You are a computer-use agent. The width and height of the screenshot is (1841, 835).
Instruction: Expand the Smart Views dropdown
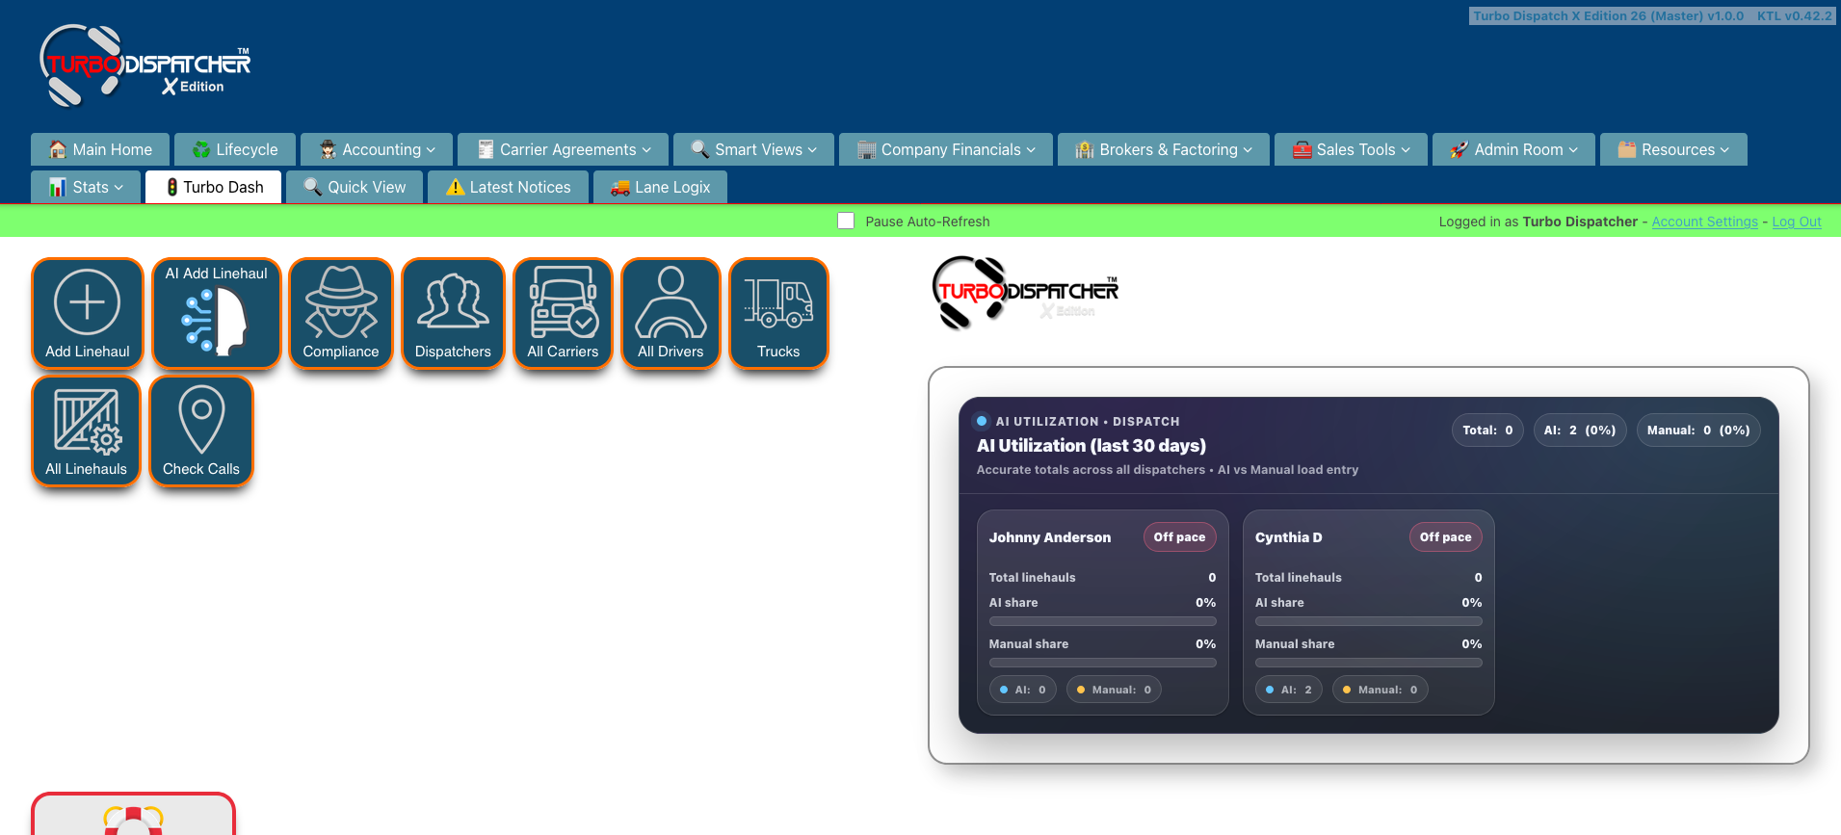(753, 149)
